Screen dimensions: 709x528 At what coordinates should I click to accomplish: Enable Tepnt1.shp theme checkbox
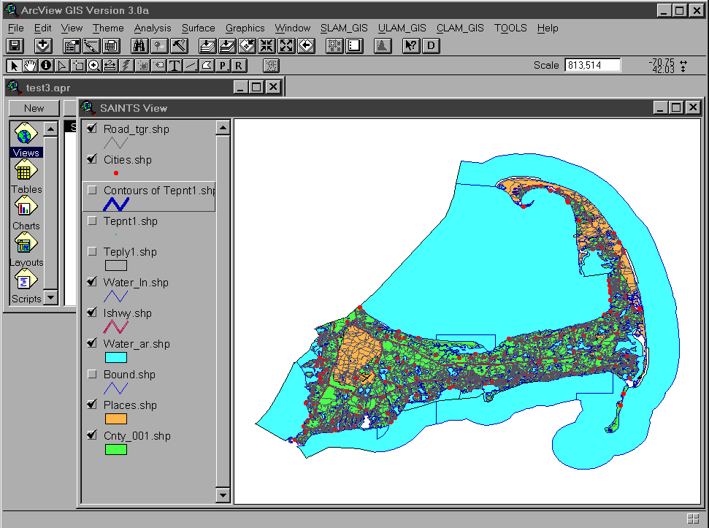tap(92, 221)
